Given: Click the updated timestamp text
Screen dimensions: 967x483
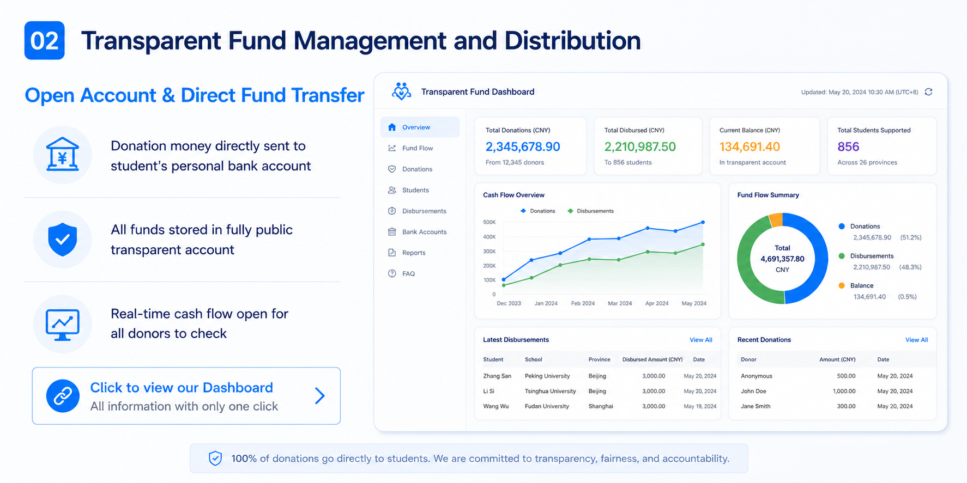Looking at the screenshot, I should 860,92.
